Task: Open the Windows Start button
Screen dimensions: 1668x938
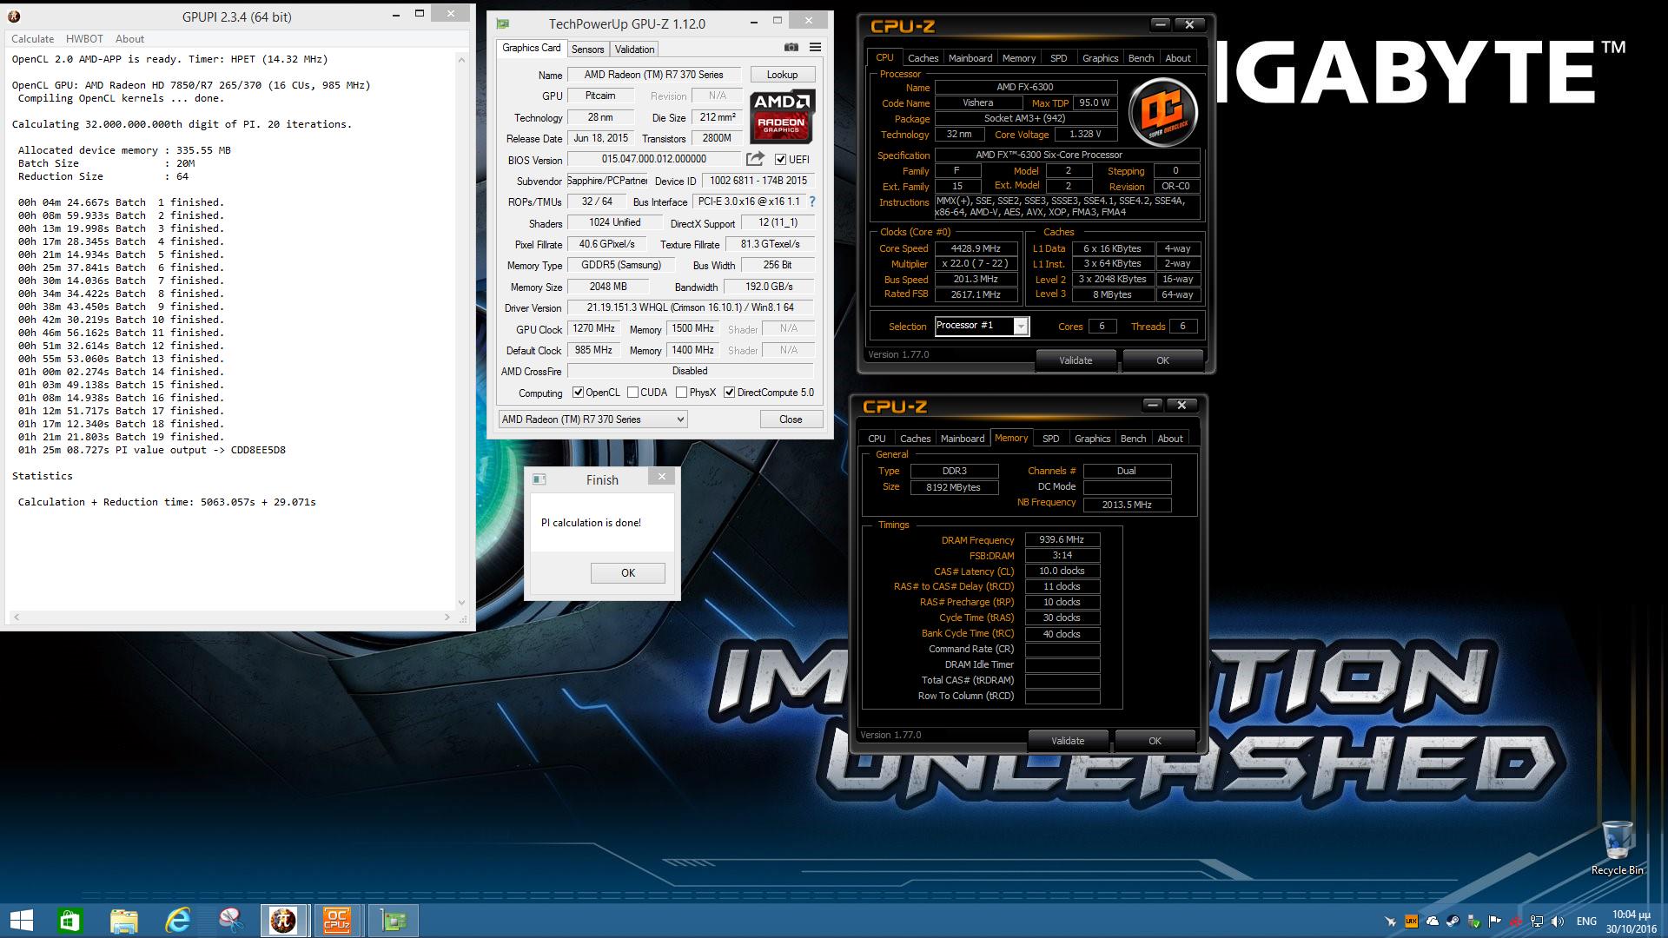Action: (x=21, y=921)
